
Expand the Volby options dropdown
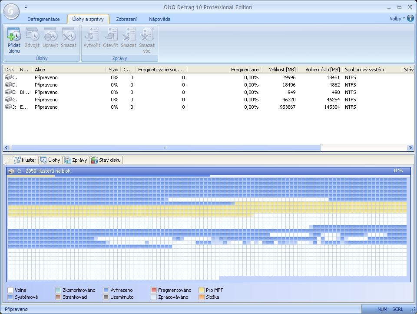tap(397, 19)
